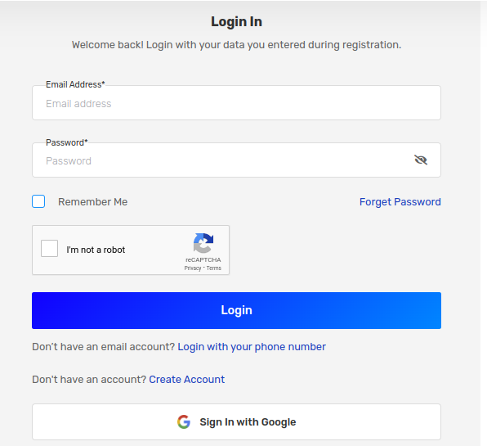
Task: Click the reCAPTCHA logo icon
Action: point(203,243)
